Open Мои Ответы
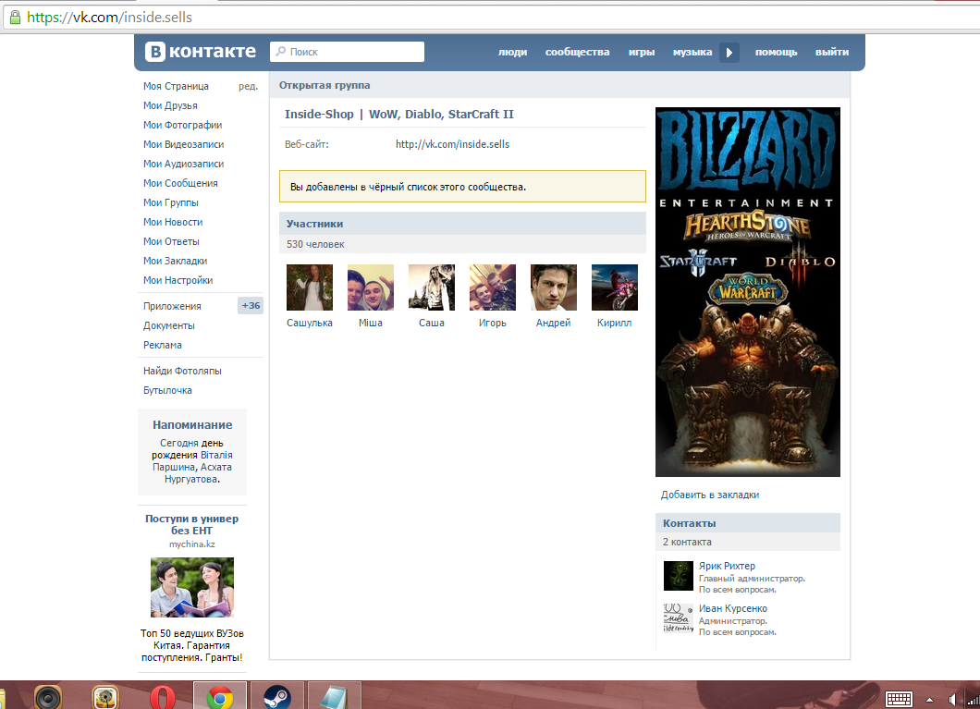This screenshot has width=980, height=709. point(171,241)
